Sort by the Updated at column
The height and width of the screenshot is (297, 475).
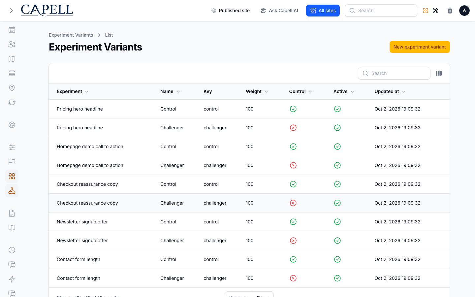click(x=390, y=91)
